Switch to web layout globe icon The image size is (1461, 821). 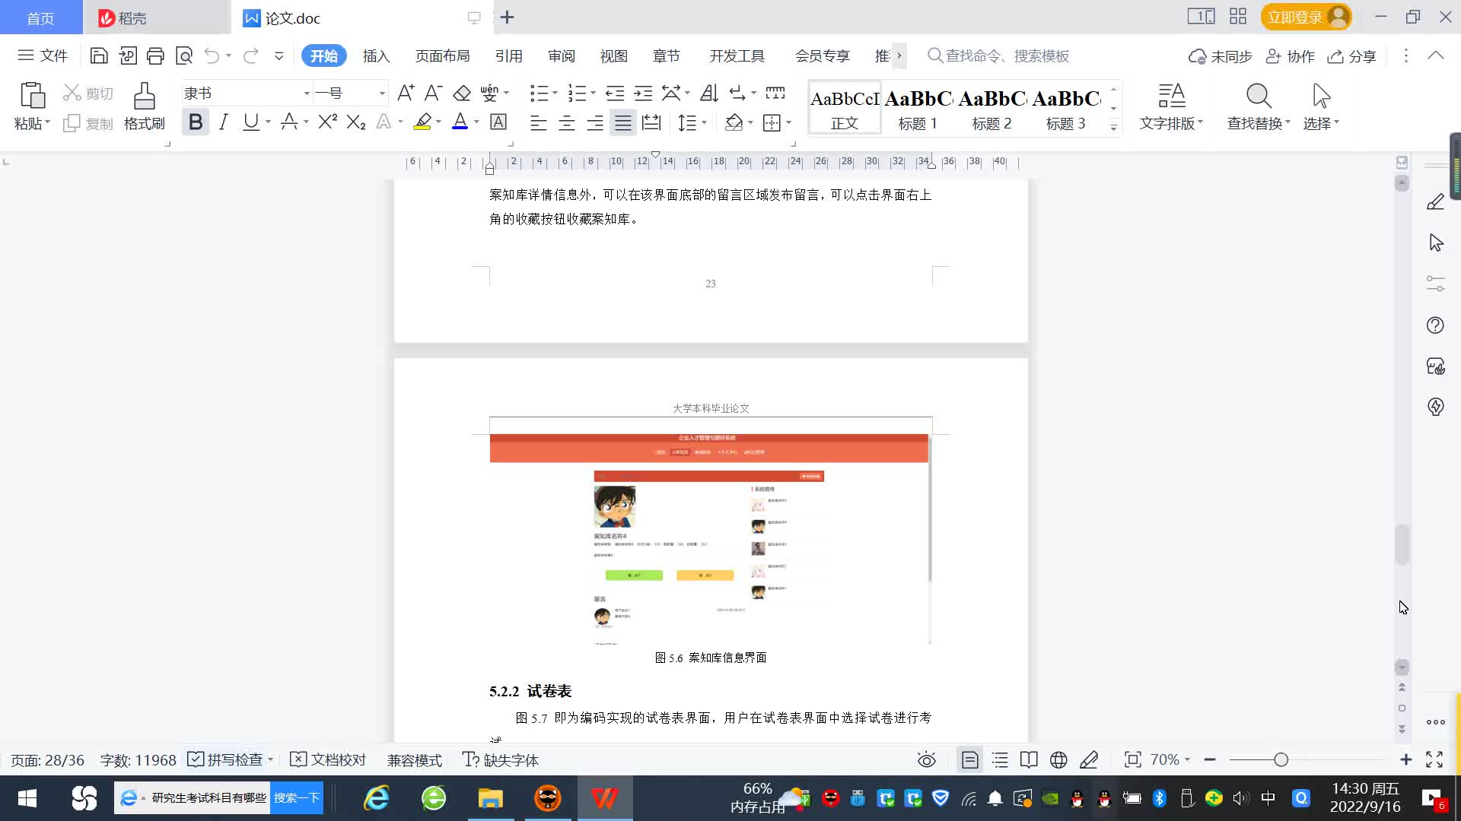[1058, 760]
